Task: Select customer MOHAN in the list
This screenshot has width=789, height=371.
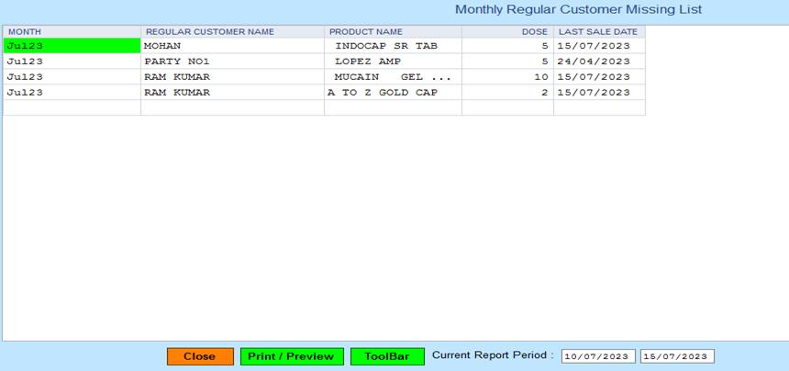Action: pyautogui.click(x=232, y=45)
